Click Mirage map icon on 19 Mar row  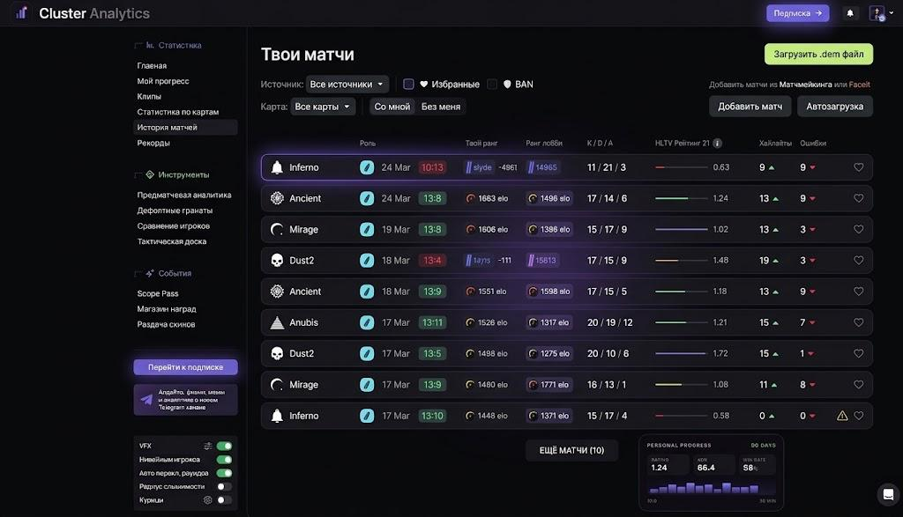pyautogui.click(x=277, y=230)
